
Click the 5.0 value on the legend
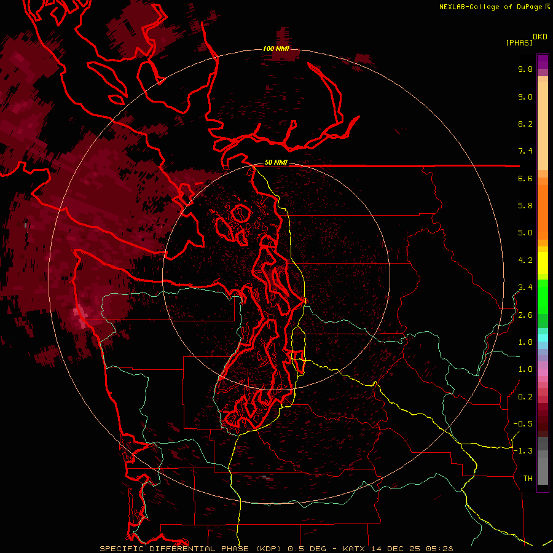pos(525,233)
